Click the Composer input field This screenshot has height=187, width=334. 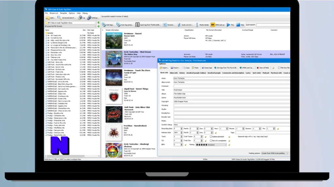(x=232, y=86)
